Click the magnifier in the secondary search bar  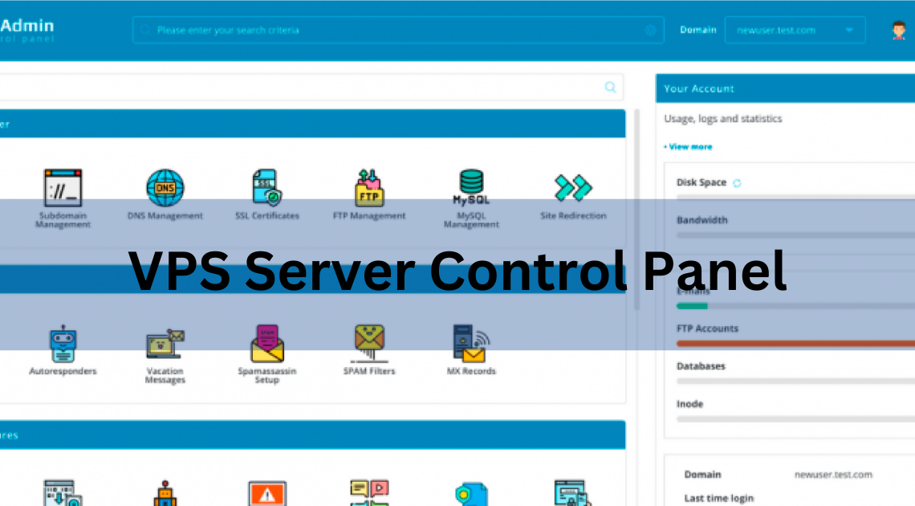pyautogui.click(x=612, y=87)
